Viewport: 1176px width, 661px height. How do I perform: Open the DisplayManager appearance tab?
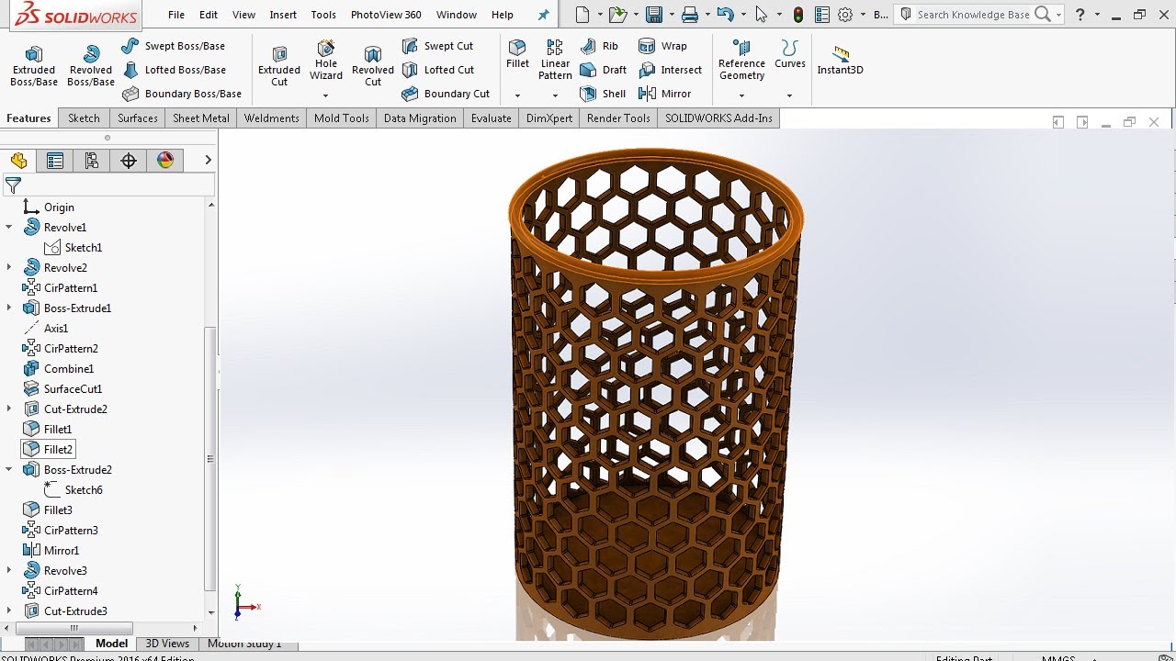coord(165,161)
